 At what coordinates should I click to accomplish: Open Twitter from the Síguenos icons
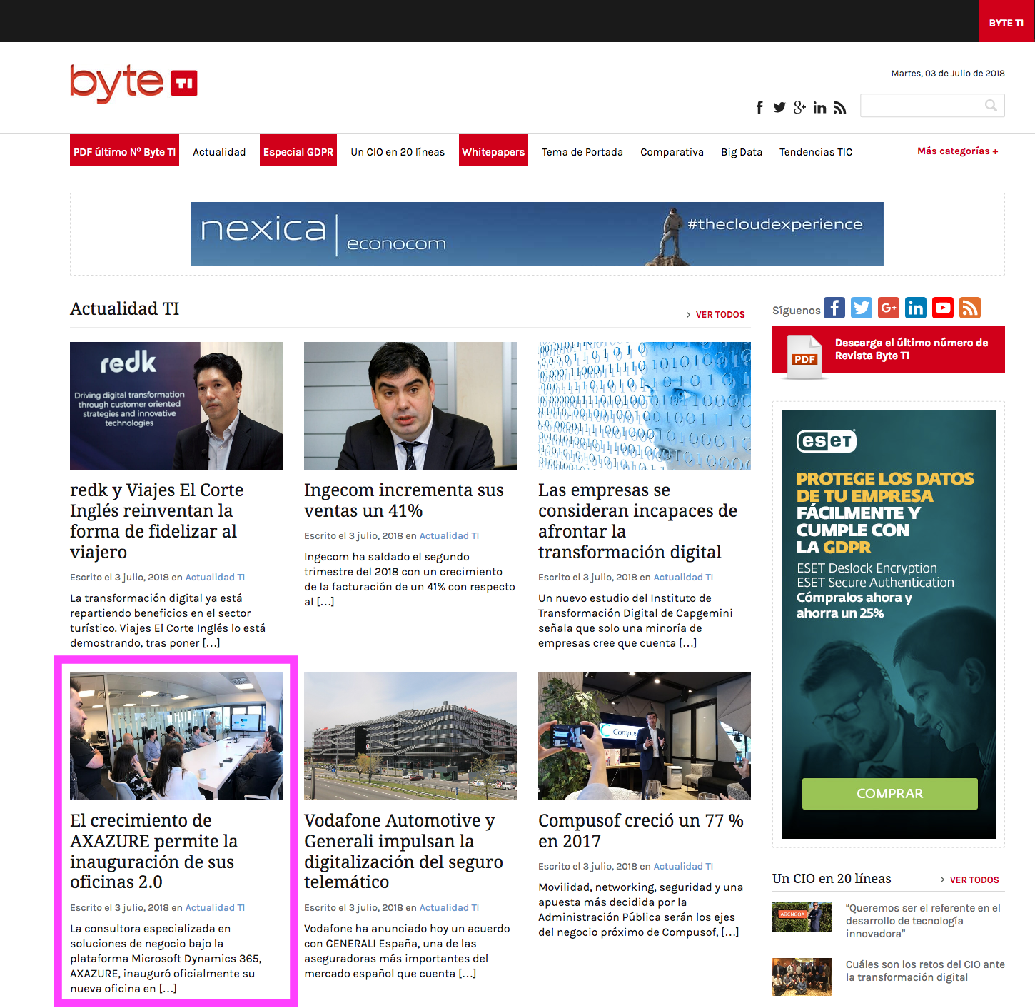pyautogui.click(x=862, y=308)
